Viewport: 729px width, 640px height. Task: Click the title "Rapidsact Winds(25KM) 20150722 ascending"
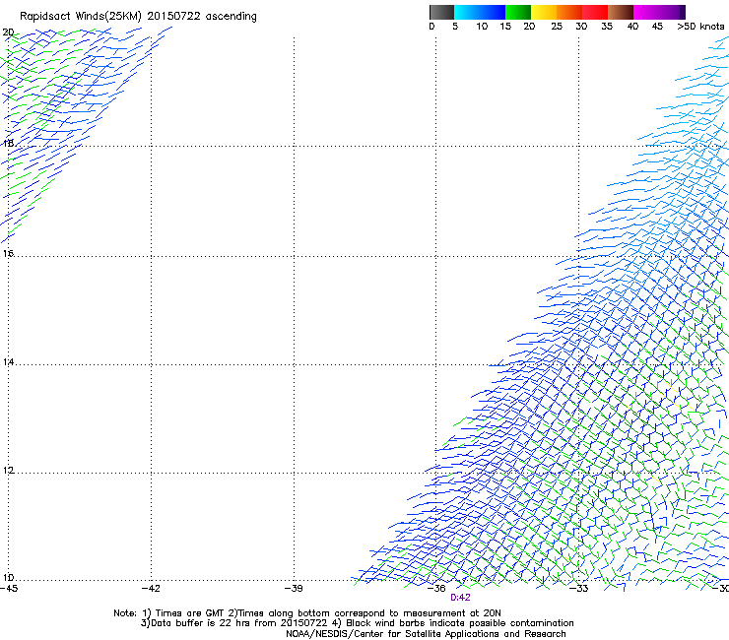138,17
